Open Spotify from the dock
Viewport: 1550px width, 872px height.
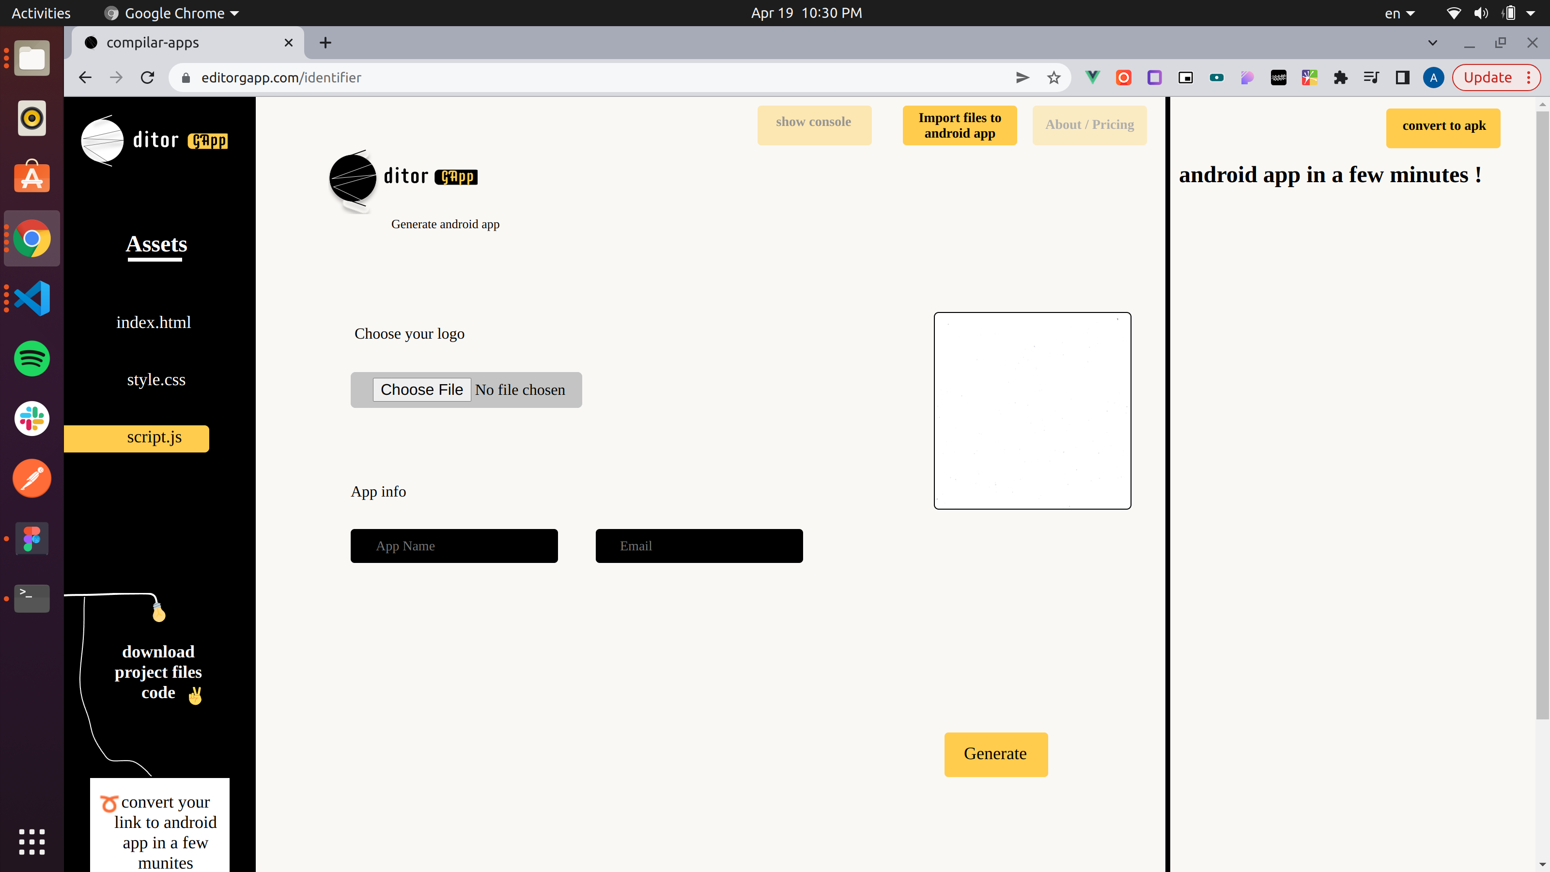31,358
